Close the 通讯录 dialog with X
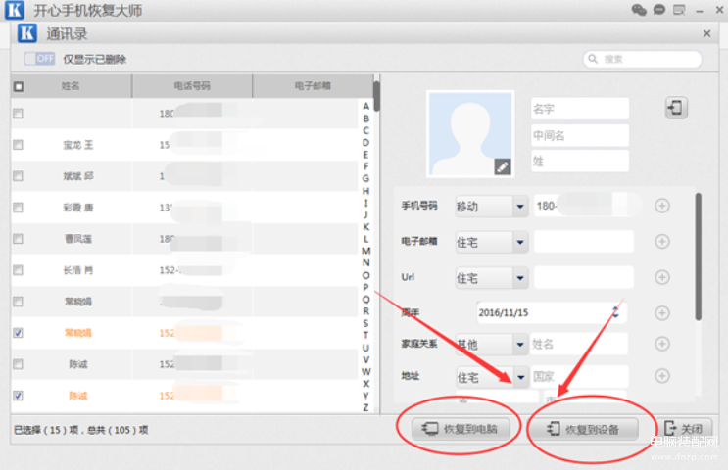This screenshot has height=470, width=728. pos(706,34)
